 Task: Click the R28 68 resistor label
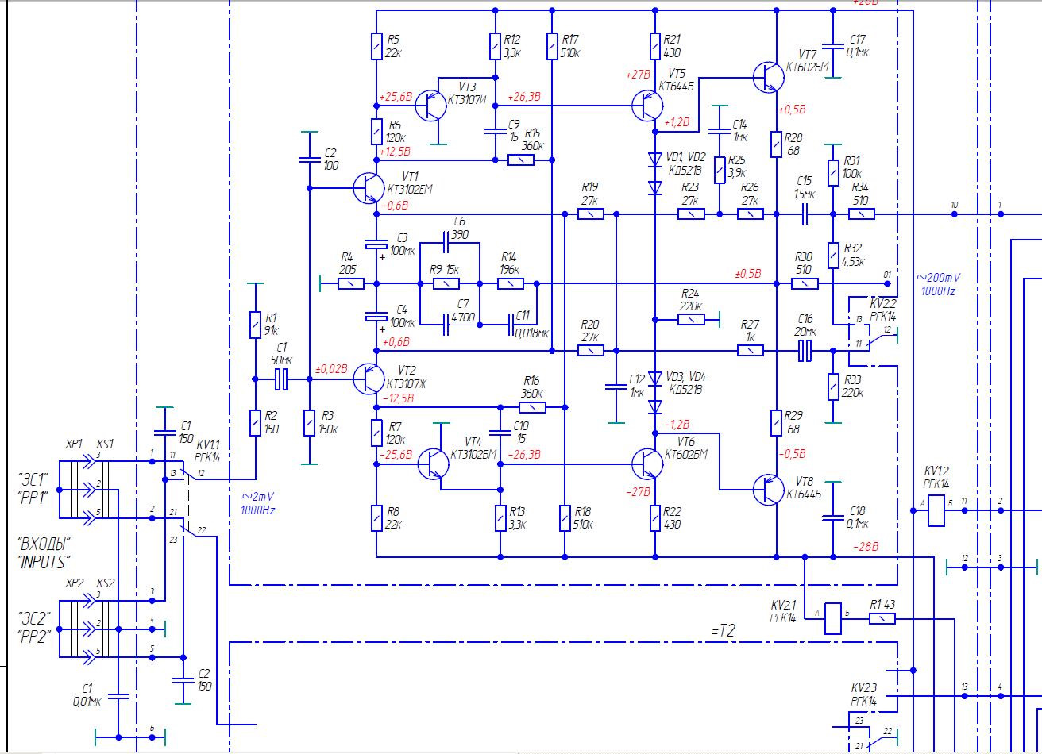coord(794,144)
